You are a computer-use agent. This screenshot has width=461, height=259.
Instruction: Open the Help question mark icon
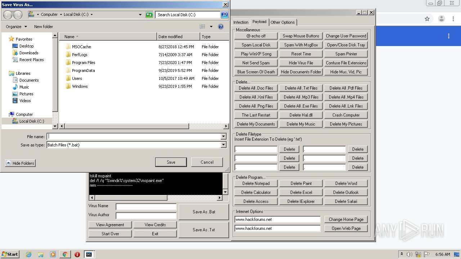[221, 27]
